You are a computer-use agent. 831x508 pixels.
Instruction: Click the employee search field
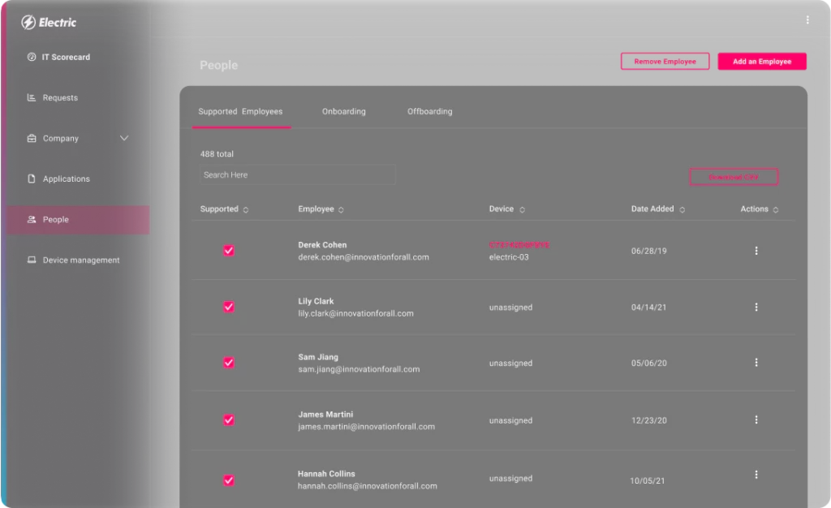(297, 174)
